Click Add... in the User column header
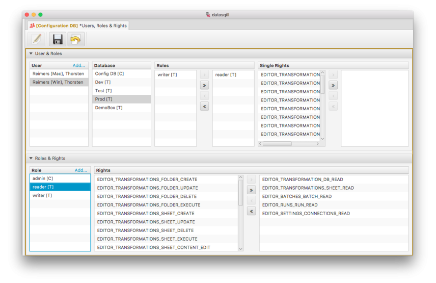The image size is (436, 283). coord(79,66)
